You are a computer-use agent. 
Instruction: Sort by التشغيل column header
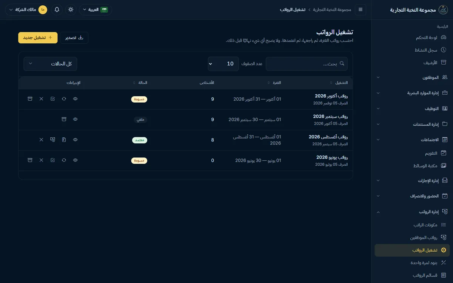pos(339,83)
